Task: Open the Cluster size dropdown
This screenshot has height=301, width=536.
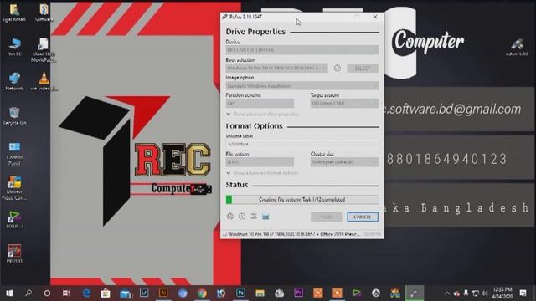Action: pos(344,162)
